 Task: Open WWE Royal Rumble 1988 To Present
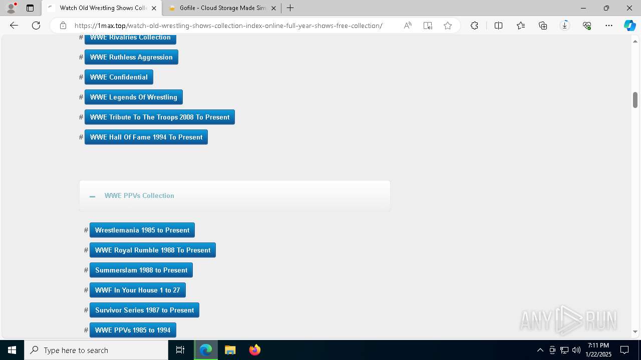[153, 250]
